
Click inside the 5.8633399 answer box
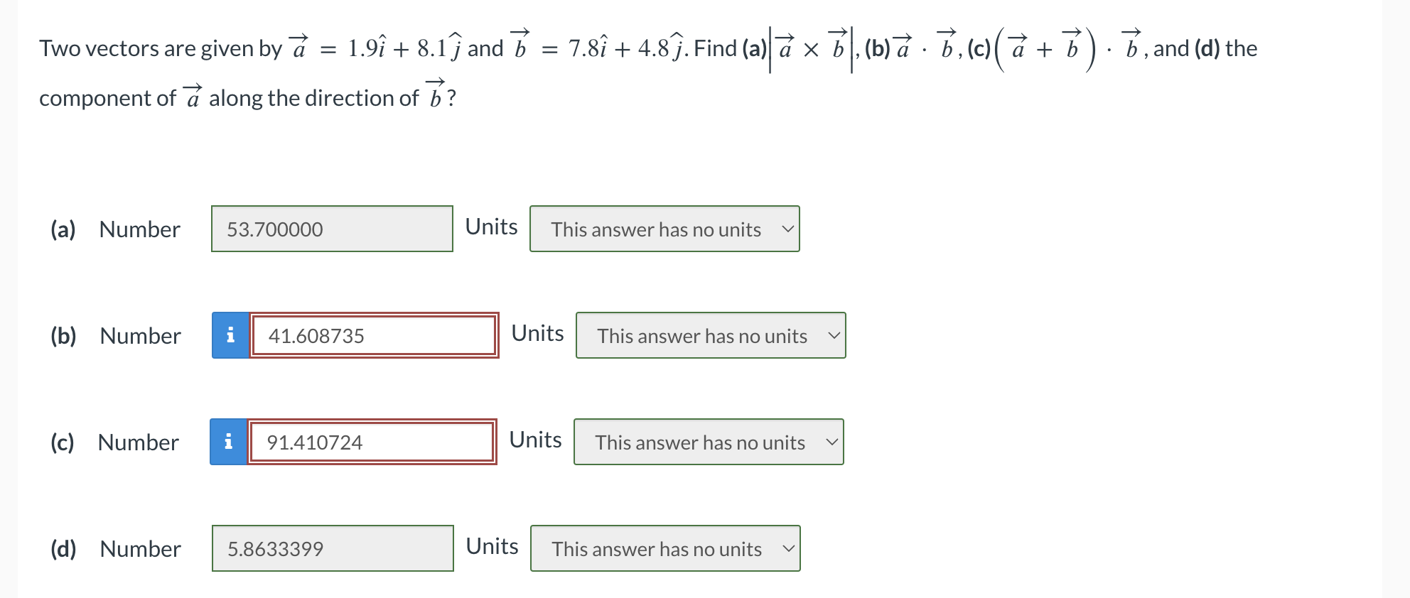pos(331,548)
